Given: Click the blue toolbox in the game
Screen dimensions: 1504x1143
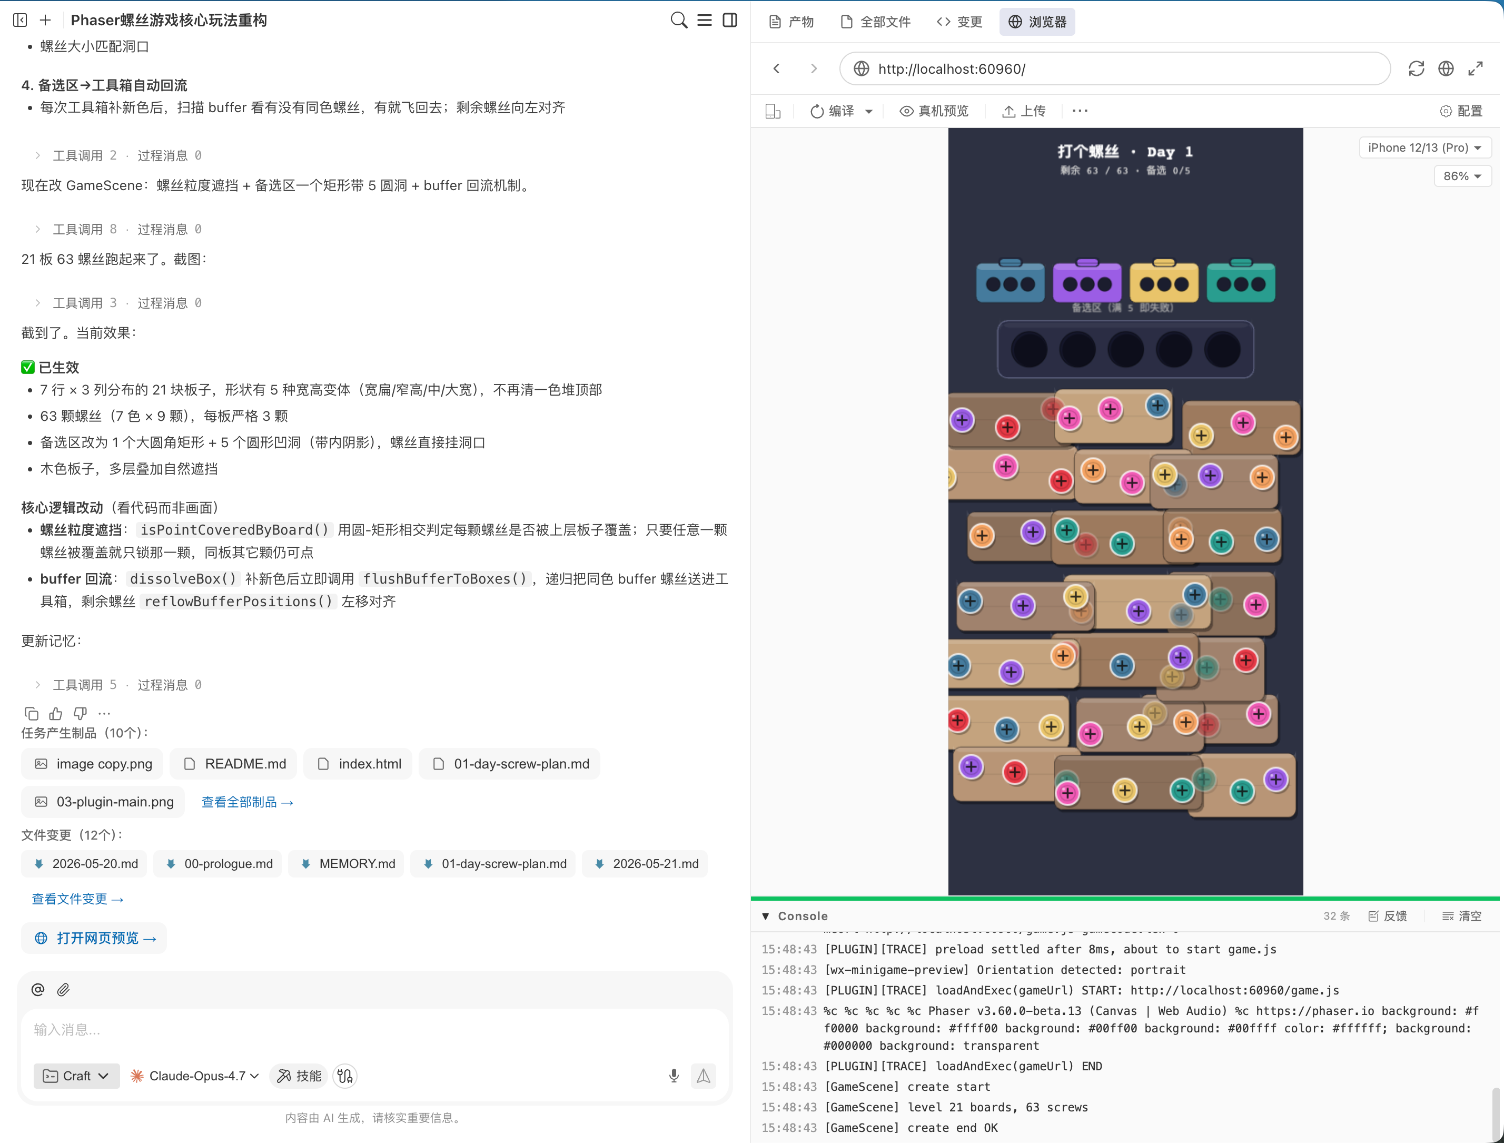Looking at the screenshot, I should (1010, 281).
